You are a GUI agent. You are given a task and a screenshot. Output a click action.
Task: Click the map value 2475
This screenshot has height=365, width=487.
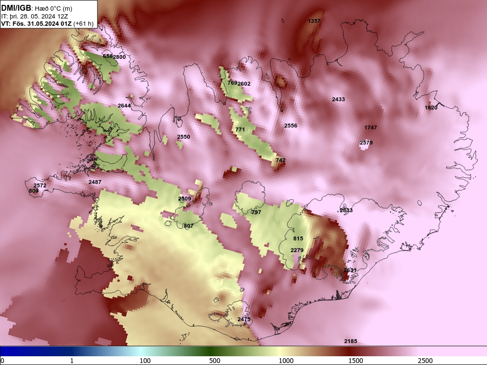244,319
